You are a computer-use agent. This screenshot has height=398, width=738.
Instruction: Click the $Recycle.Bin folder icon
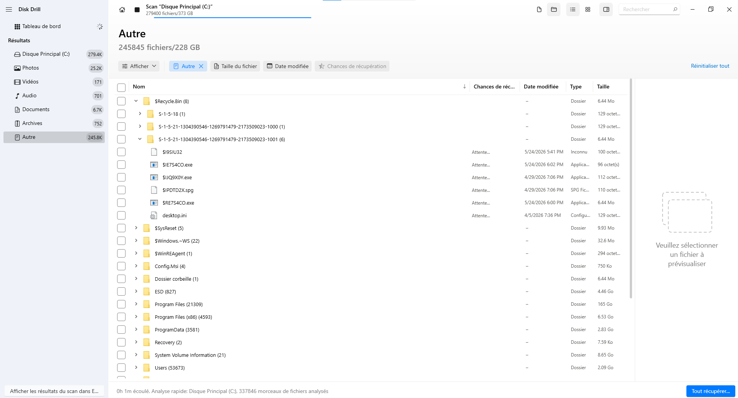tap(146, 101)
